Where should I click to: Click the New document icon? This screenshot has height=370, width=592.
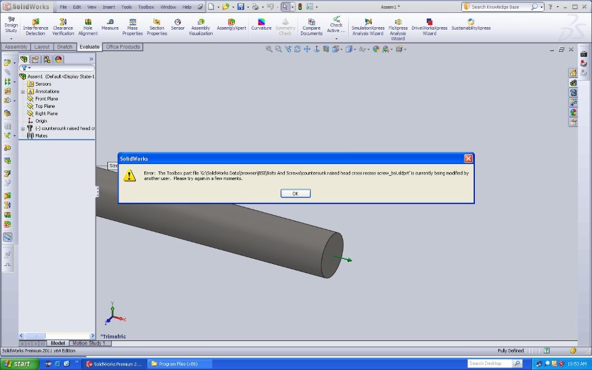point(212,7)
